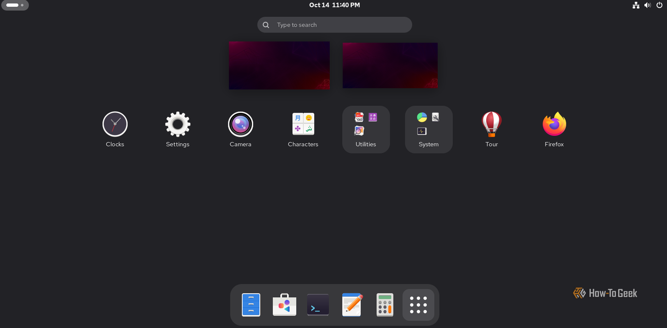Open the Utilities app folder
The height and width of the screenshot is (328, 667).
[366, 129]
